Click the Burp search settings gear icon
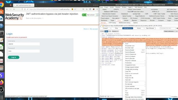 tap(103, 97)
